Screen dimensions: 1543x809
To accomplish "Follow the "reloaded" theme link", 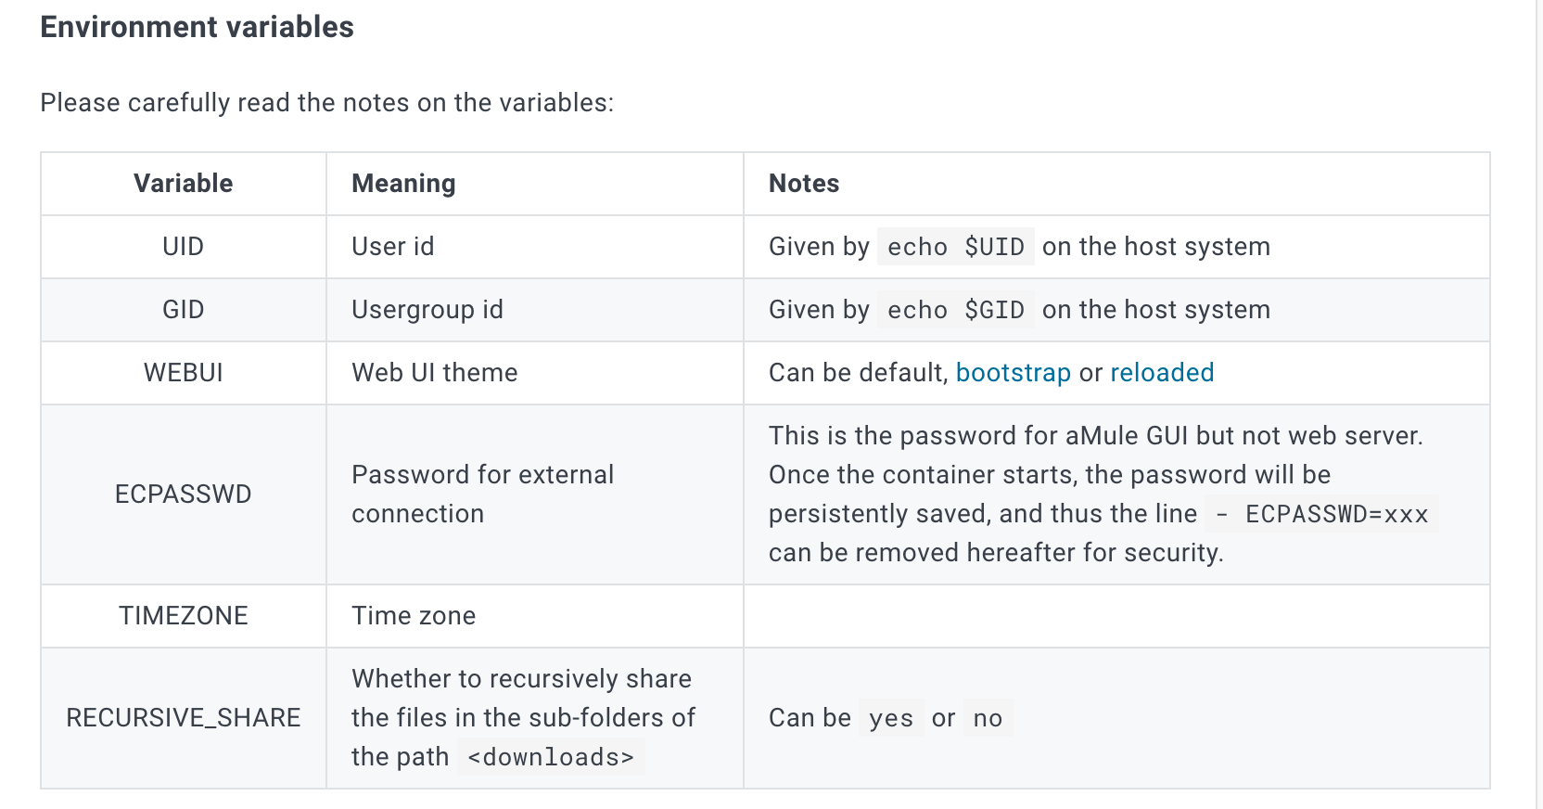I will [x=1162, y=373].
